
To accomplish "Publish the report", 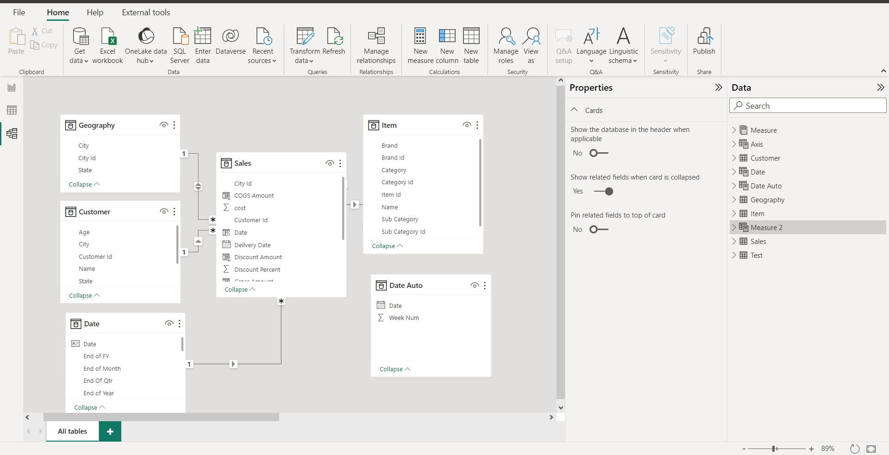I will (704, 41).
